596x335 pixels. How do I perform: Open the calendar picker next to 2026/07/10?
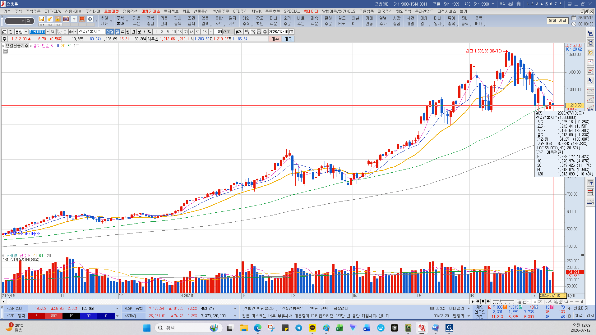coord(291,32)
